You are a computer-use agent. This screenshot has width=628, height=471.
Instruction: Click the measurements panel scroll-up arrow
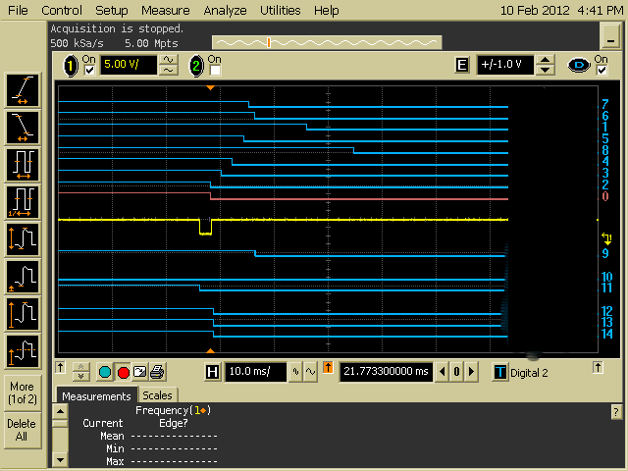click(x=60, y=411)
